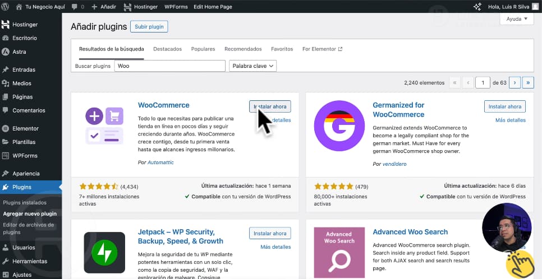Jump to last page of results
Viewport: 542px width, 279px height.
click(x=528, y=83)
